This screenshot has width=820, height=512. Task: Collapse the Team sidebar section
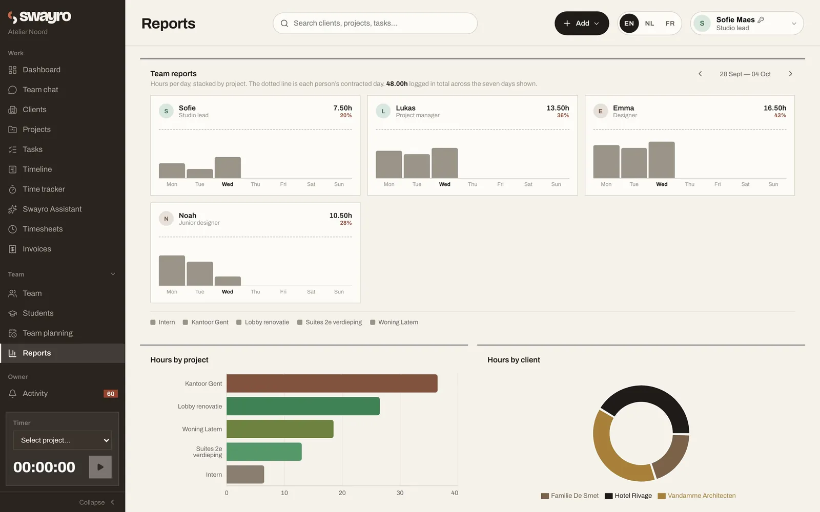113,274
